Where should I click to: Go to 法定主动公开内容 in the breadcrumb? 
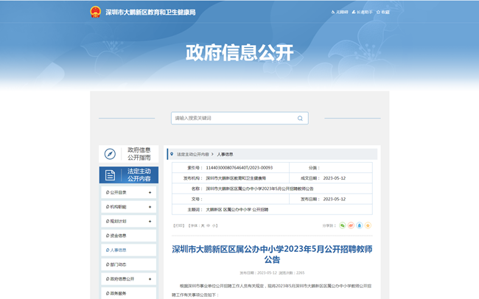193,154
